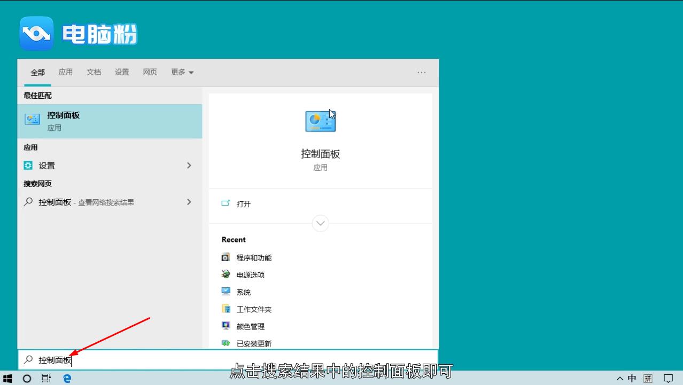
Task: Open the 工作文件夹 recent item icon
Action: (x=226, y=309)
